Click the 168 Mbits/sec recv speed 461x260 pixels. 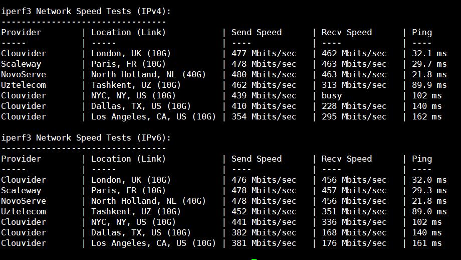pyautogui.click(x=354, y=232)
